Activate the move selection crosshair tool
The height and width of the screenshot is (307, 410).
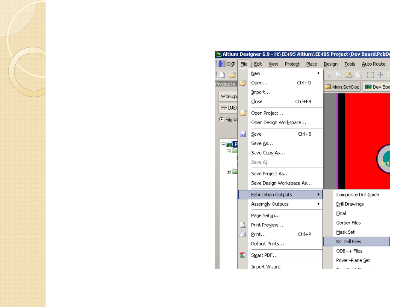(380, 75)
